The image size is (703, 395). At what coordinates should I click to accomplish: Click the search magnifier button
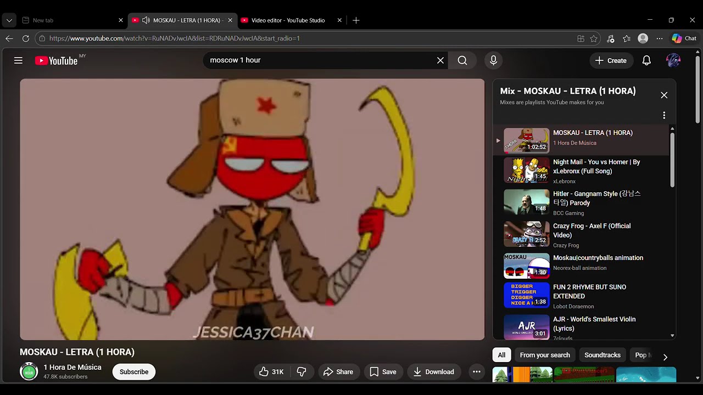click(462, 60)
